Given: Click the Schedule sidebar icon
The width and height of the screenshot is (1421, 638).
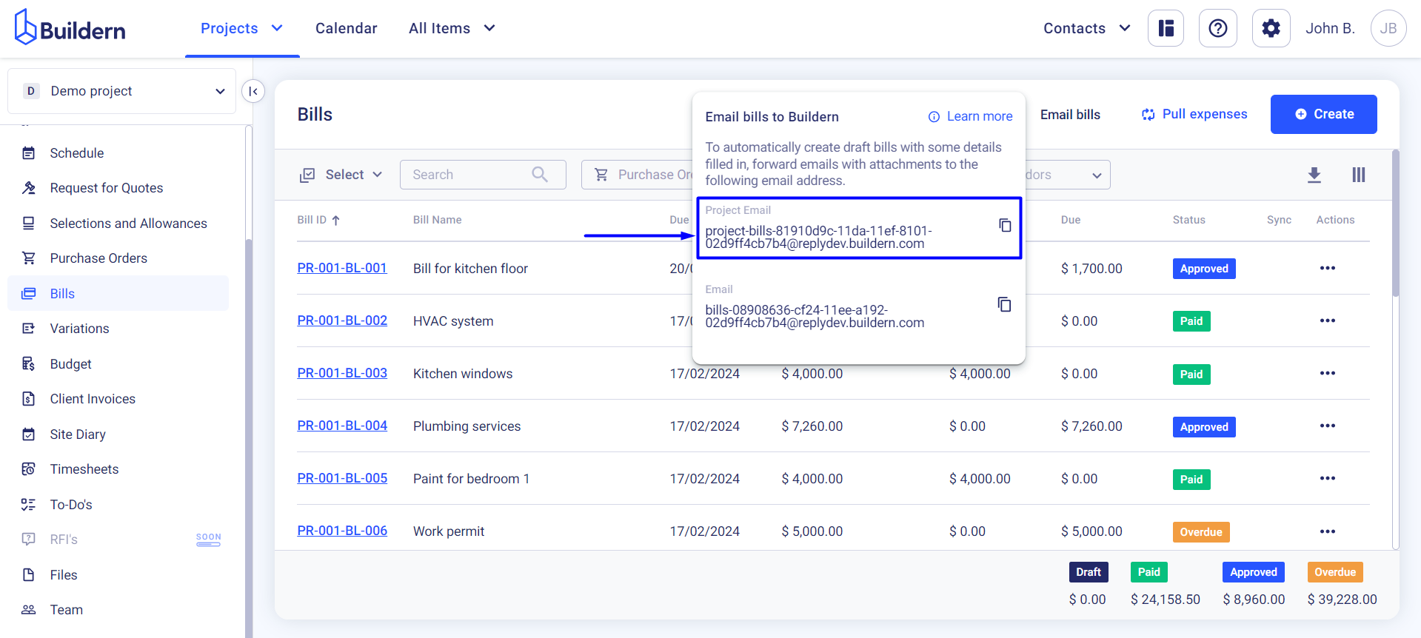Looking at the screenshot, I should tap(29, 153).
